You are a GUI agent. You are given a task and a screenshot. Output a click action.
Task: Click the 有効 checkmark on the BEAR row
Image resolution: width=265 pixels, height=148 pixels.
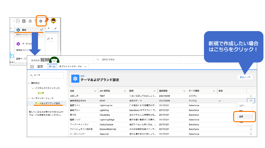click(x=220, y=101)
